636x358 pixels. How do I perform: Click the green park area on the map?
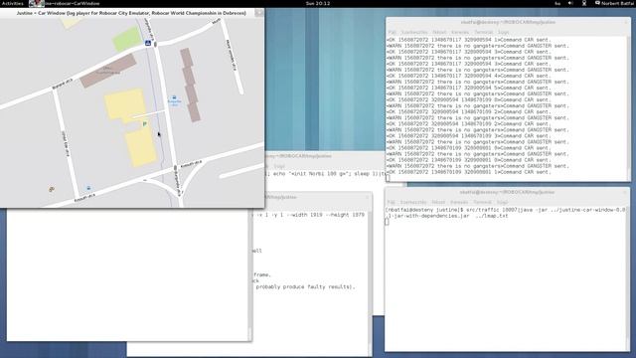pyautogui.click(x=127, y=39)
